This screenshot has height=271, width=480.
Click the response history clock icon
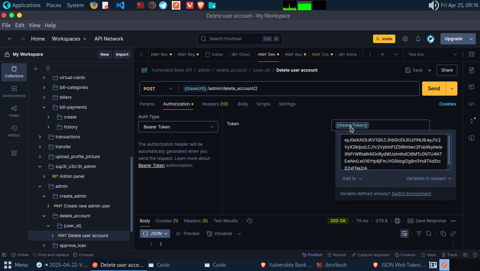[250, 221]
